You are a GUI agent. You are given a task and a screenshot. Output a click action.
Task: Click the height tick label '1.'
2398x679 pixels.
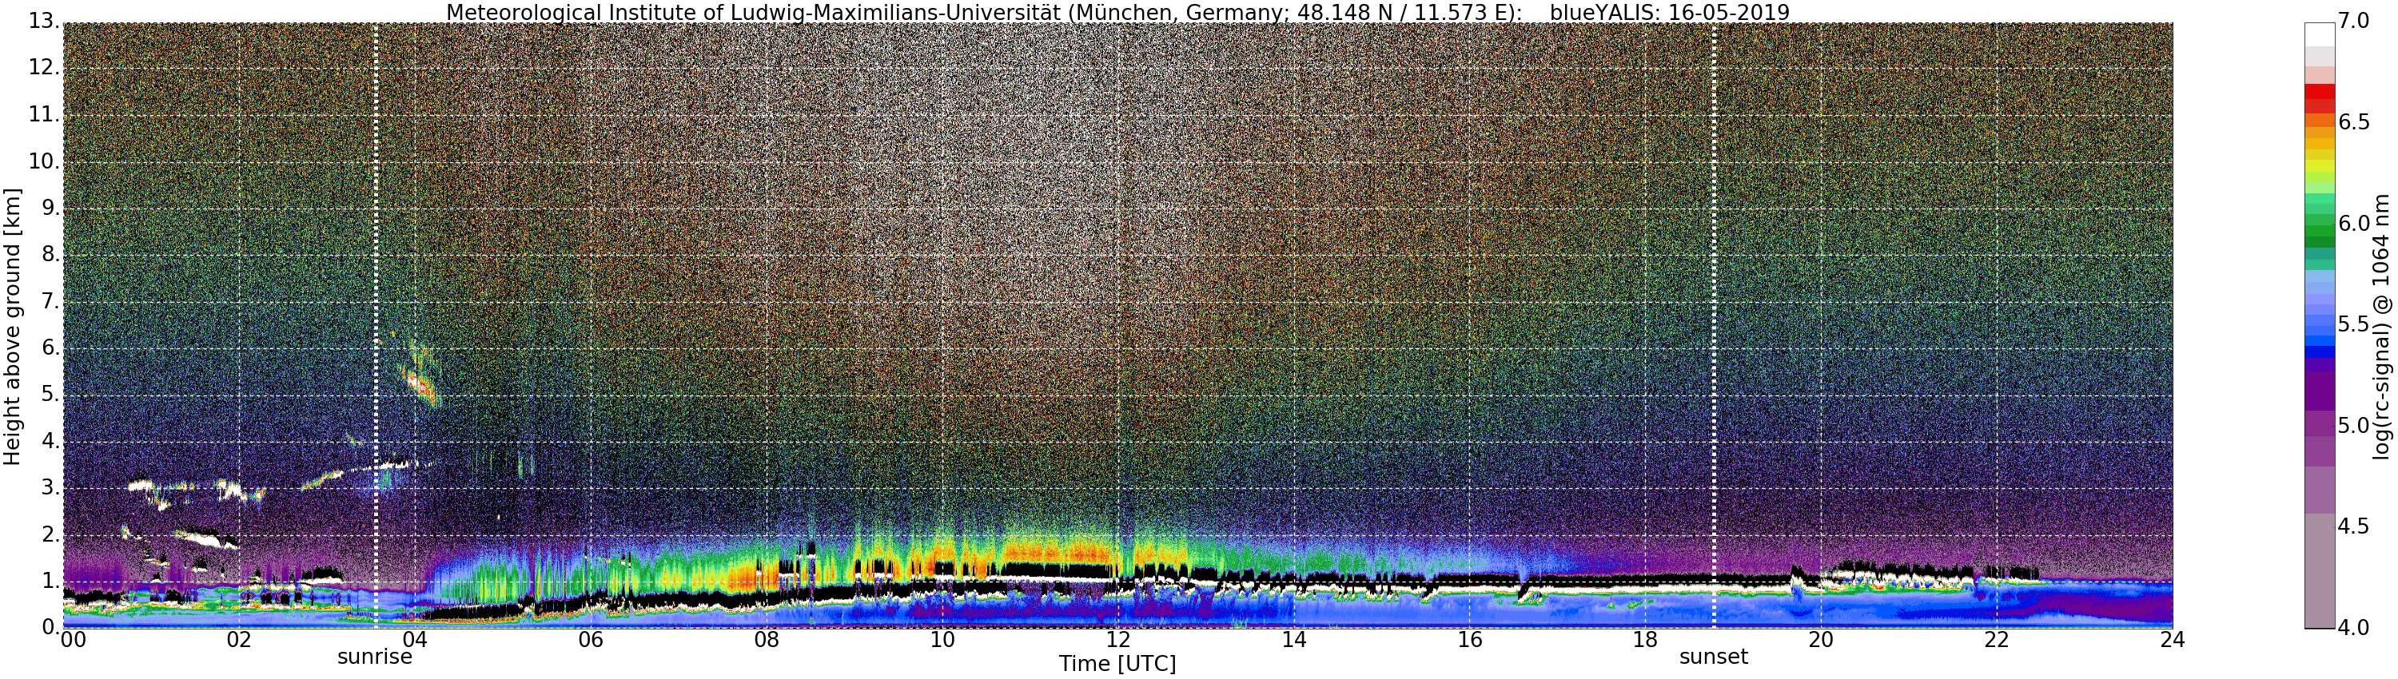coord(50,582)
